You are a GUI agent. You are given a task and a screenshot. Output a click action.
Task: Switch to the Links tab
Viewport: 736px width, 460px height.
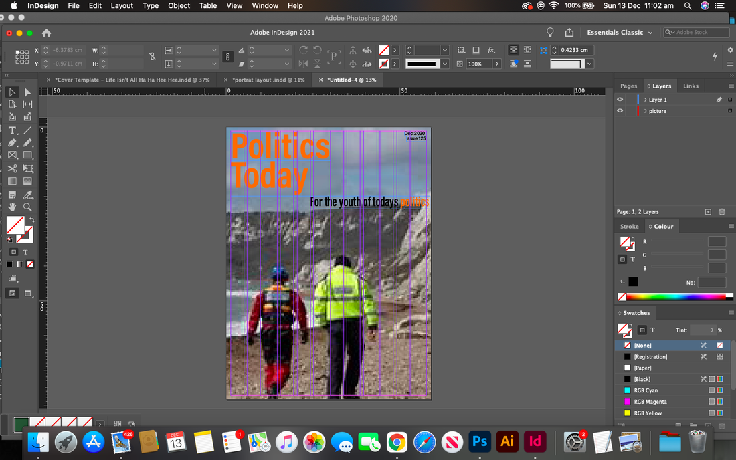[691, 86]
